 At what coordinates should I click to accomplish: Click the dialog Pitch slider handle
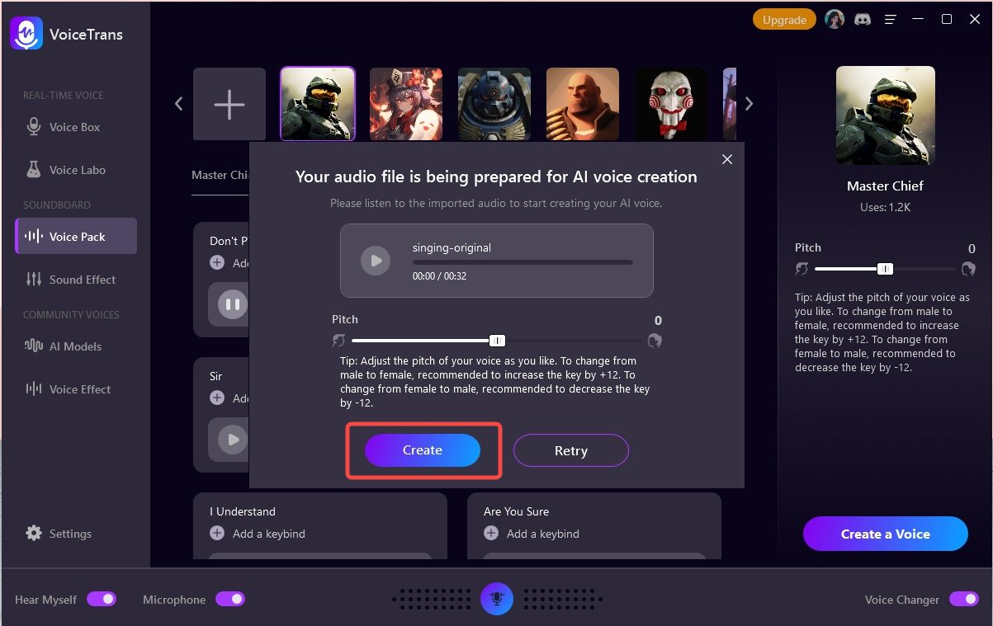click(497, 341)
